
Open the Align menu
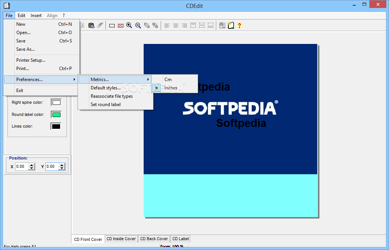pyautogui.click(x=52, y=16)
